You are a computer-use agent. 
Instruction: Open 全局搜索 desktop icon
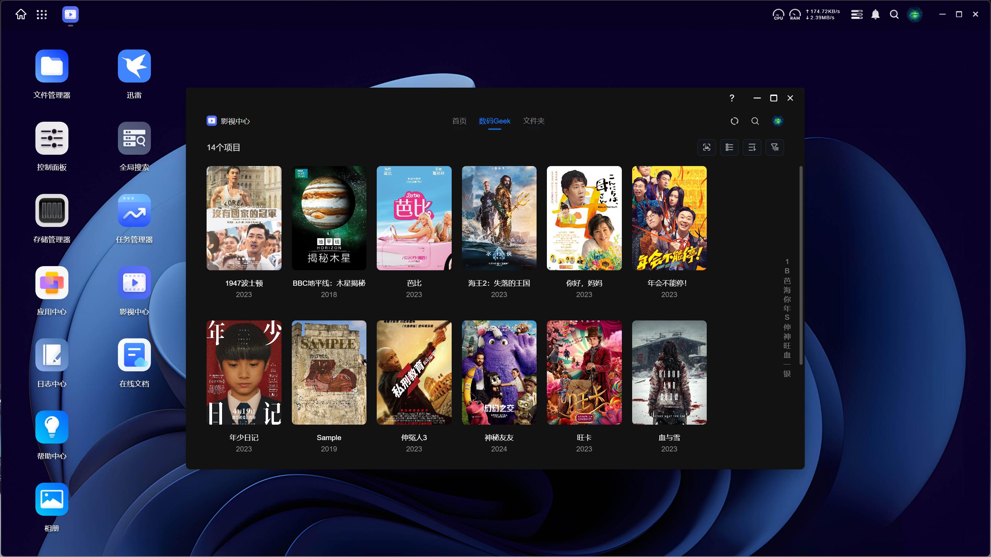coord(134,138)
